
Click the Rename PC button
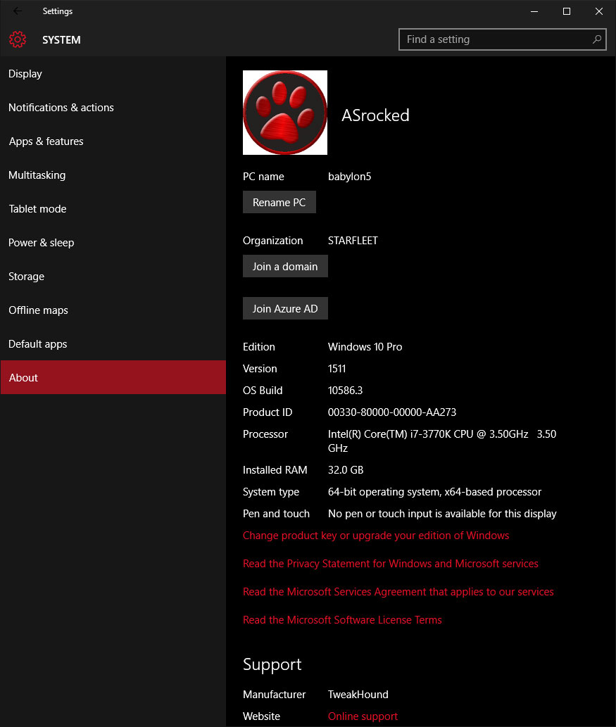pyautogui.click(x=279, y=202)
